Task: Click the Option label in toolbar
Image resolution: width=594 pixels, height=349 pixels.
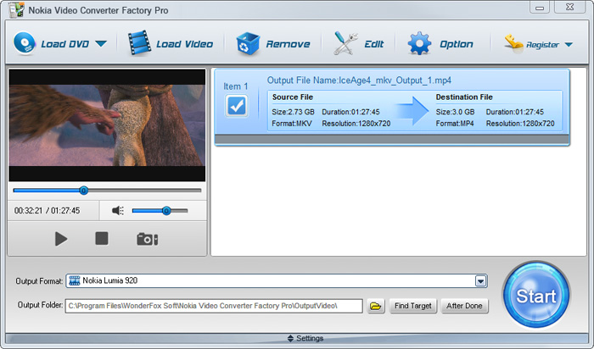Action: click(457, 44)
